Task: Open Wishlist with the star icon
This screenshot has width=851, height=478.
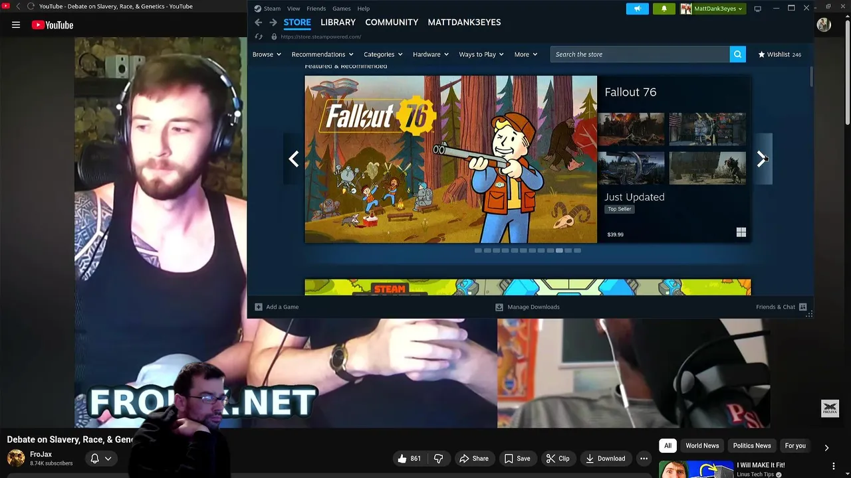Action: point(762,54)
